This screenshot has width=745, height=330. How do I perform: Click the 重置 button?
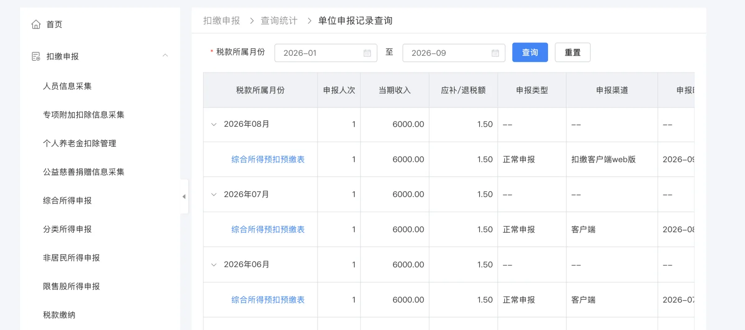click(573, 53)
